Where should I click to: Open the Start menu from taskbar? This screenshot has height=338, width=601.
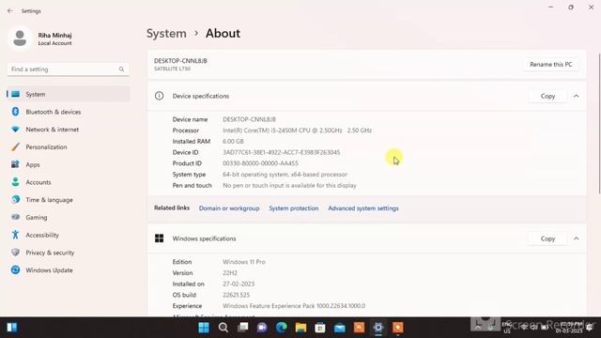(204, 328)
